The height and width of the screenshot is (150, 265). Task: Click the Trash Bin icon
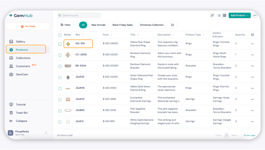11,113
